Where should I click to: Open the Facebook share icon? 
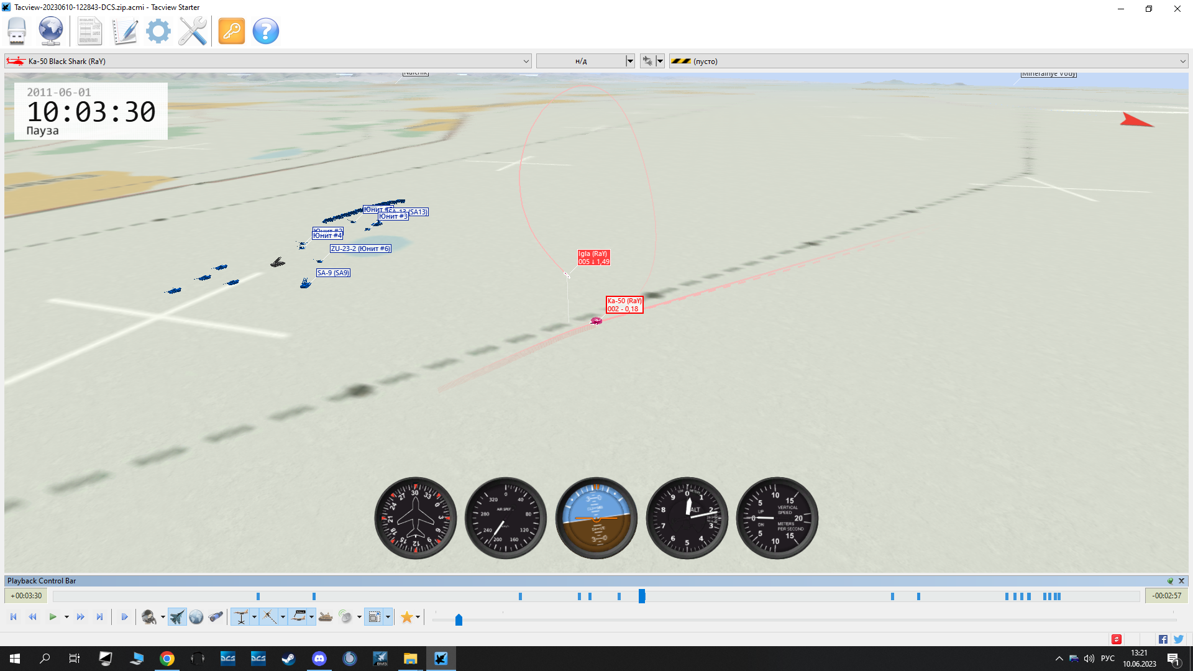(1163, 639)
